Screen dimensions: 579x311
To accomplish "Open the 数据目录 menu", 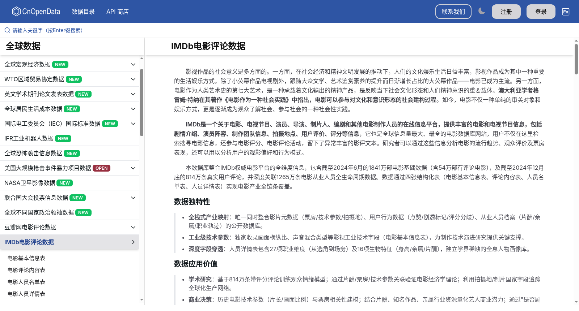I will 83,12.
